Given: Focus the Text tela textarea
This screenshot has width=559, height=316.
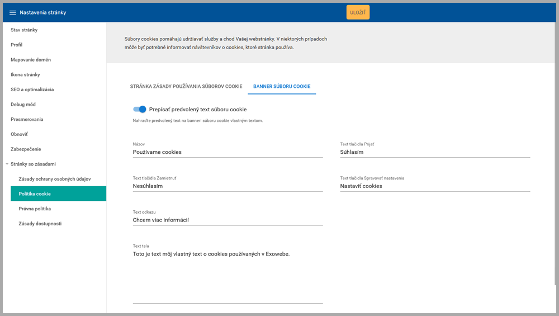Looking at the screenshot, I should pyautogui.click(x=228, y=274).
